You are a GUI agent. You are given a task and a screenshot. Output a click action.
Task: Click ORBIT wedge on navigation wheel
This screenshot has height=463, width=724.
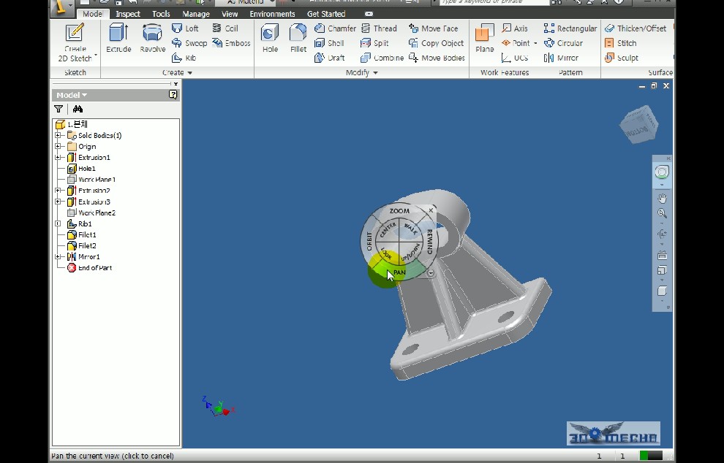tap(369, 241)
